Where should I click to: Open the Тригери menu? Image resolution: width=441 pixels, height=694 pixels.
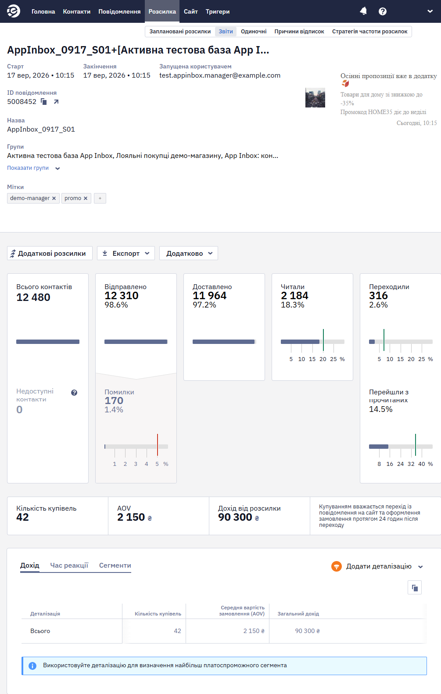(218, 11)
